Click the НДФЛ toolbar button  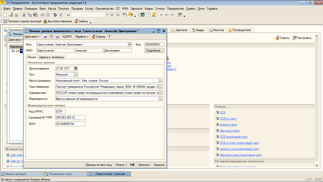pyautogui.click(x=67, y=37)
